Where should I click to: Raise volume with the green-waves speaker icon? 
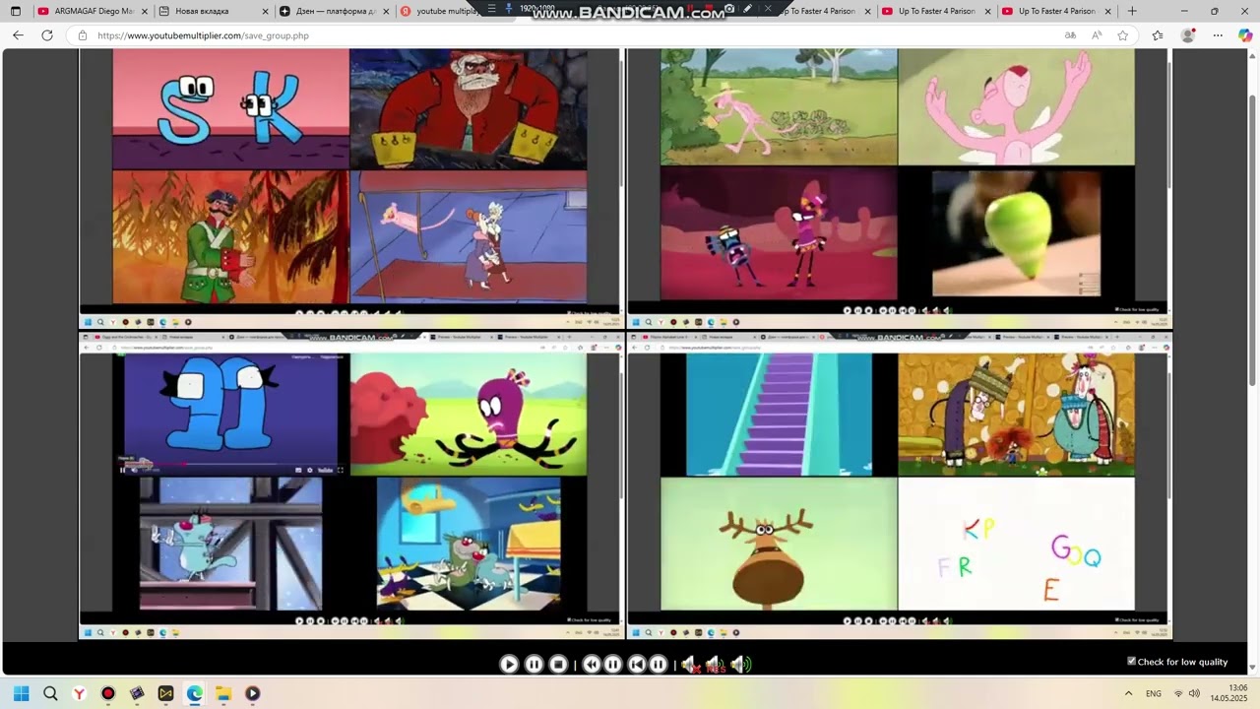point(741,665)
